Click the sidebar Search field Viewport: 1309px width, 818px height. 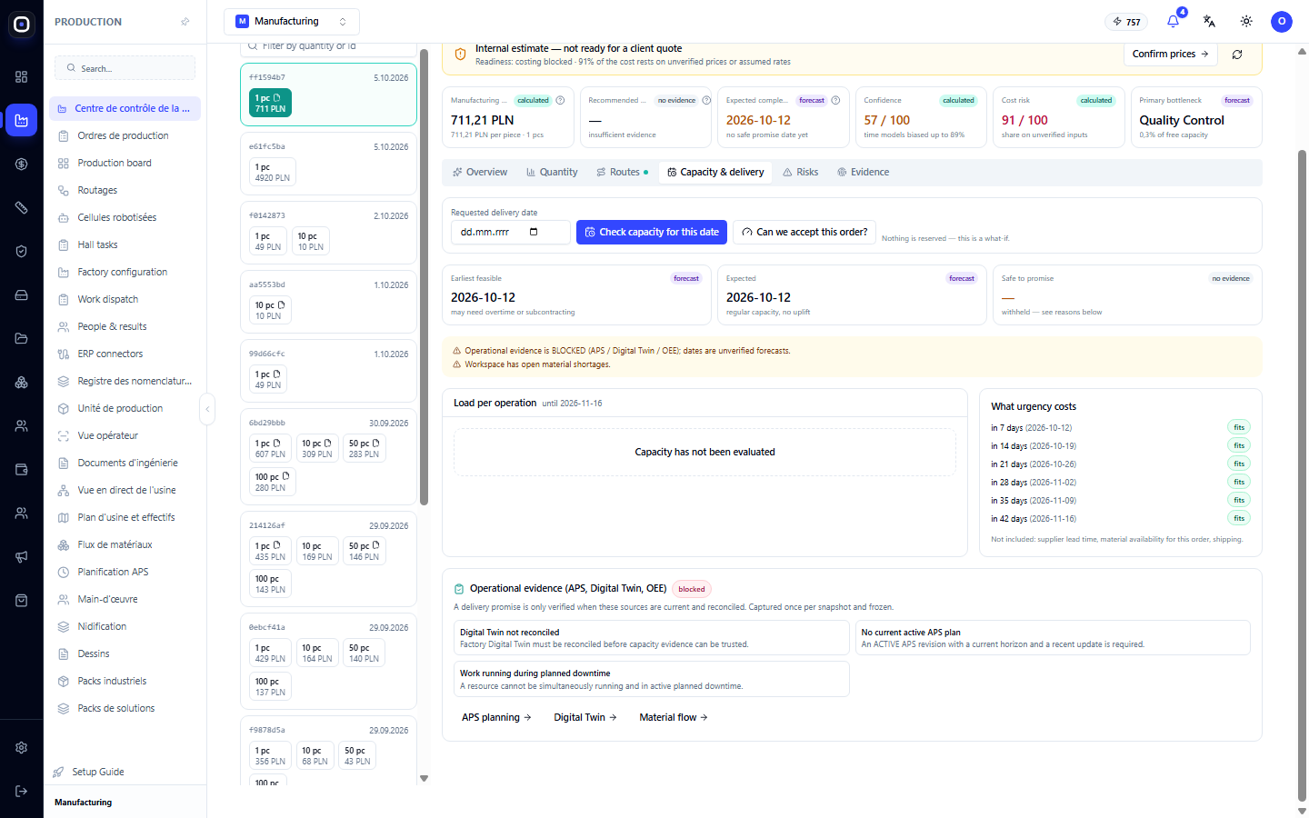coord(125,68)
